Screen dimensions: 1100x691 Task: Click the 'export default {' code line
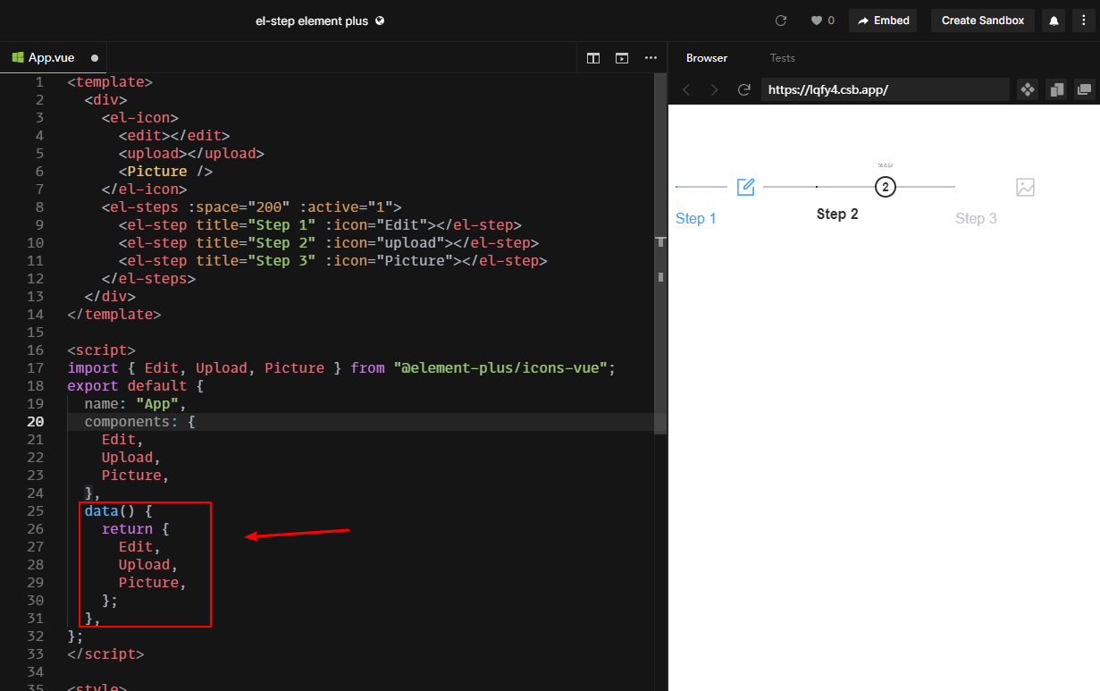[136, 385]
